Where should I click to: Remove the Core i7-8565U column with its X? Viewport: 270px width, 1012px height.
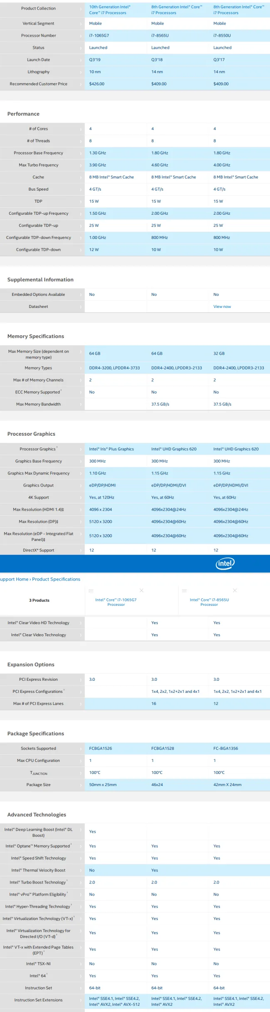[x=235, y=590]
